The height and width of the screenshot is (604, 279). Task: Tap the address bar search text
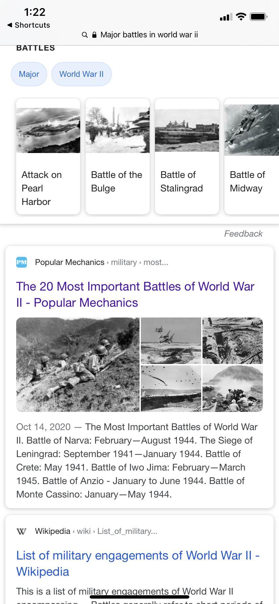point(149,35)
